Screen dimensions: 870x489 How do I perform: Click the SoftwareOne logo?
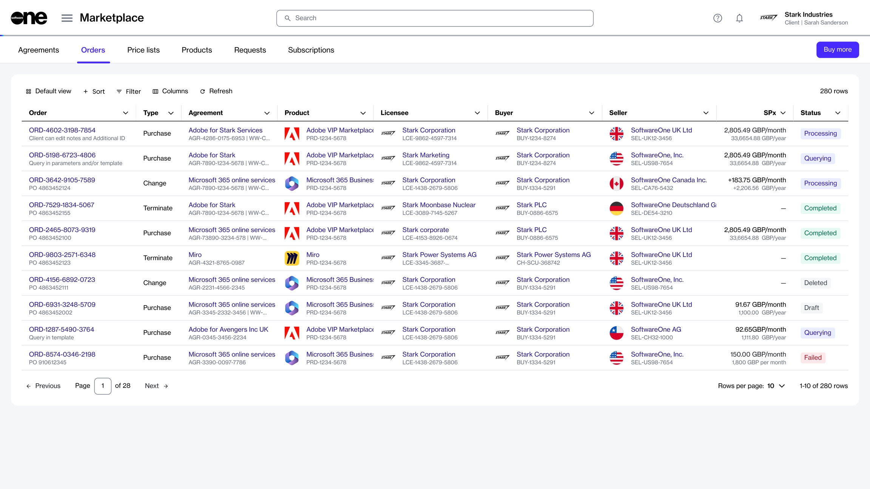tap(29, 18)
